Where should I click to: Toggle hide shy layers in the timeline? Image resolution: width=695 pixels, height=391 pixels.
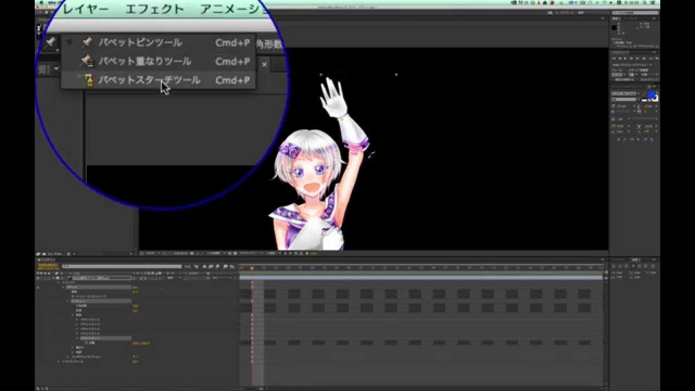pos(204,267)
